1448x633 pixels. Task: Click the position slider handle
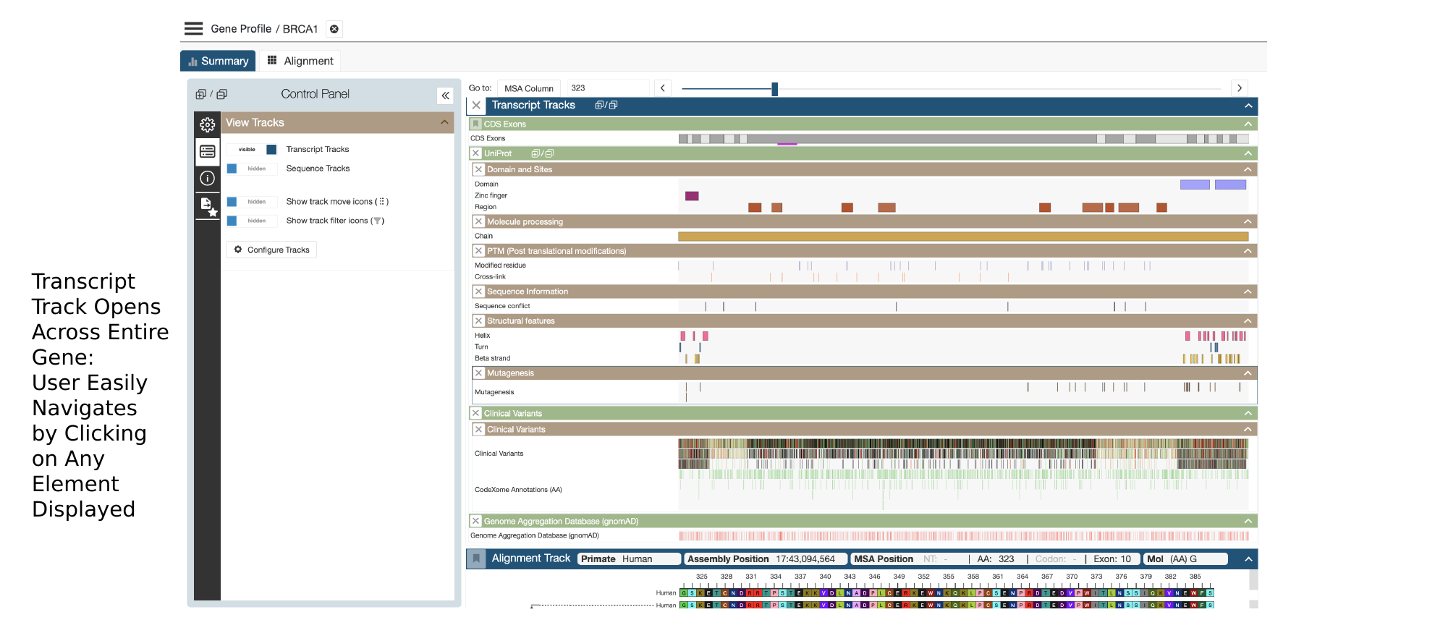click(x=774, y=89)
